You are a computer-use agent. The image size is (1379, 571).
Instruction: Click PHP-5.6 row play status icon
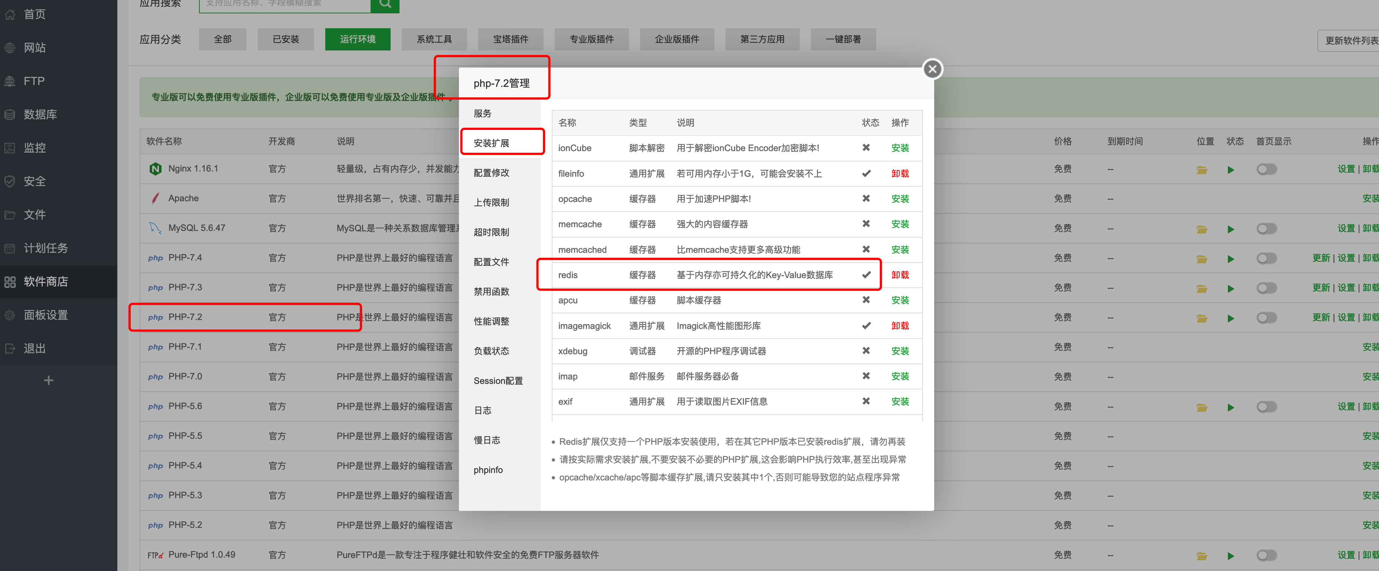1231,407
